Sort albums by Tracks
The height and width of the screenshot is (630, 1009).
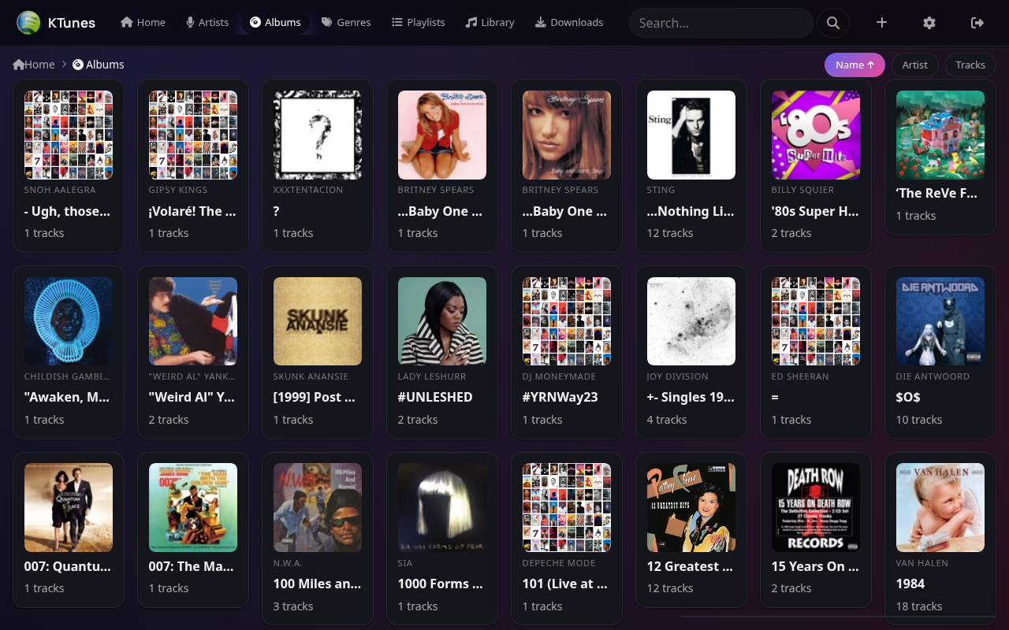tap(970, 65)
